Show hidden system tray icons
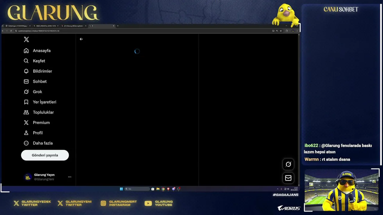The width and height of the screenshot is (383, 215). (x=278, y=189)
